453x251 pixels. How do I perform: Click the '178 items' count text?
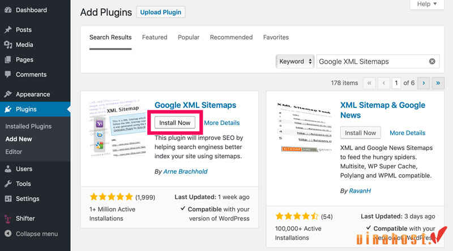344,83
